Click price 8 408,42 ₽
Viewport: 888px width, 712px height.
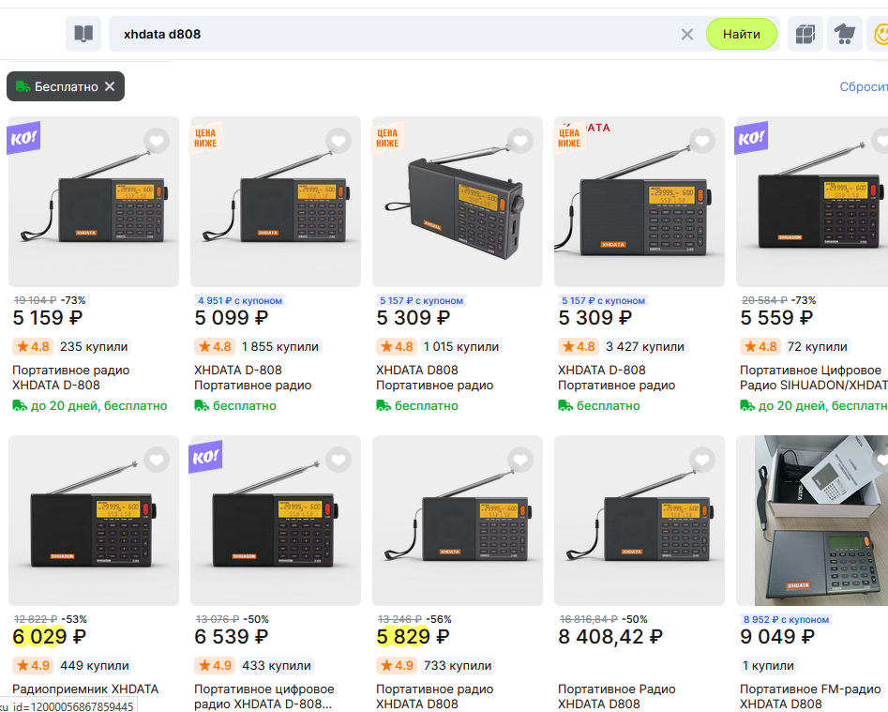610,637
